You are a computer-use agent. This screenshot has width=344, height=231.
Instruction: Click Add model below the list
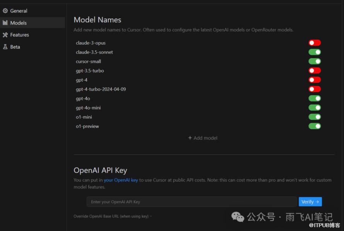click(x=203, y=138)
